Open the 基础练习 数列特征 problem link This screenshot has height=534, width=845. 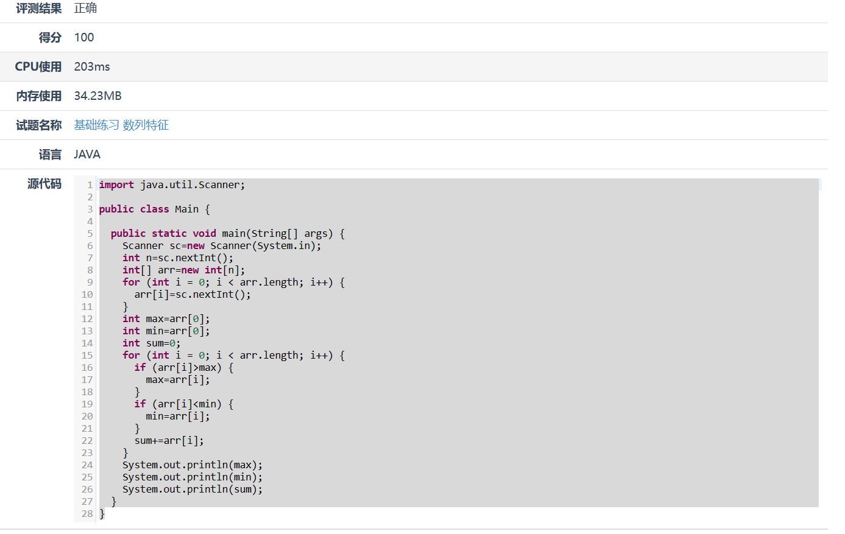coord(121,125)
